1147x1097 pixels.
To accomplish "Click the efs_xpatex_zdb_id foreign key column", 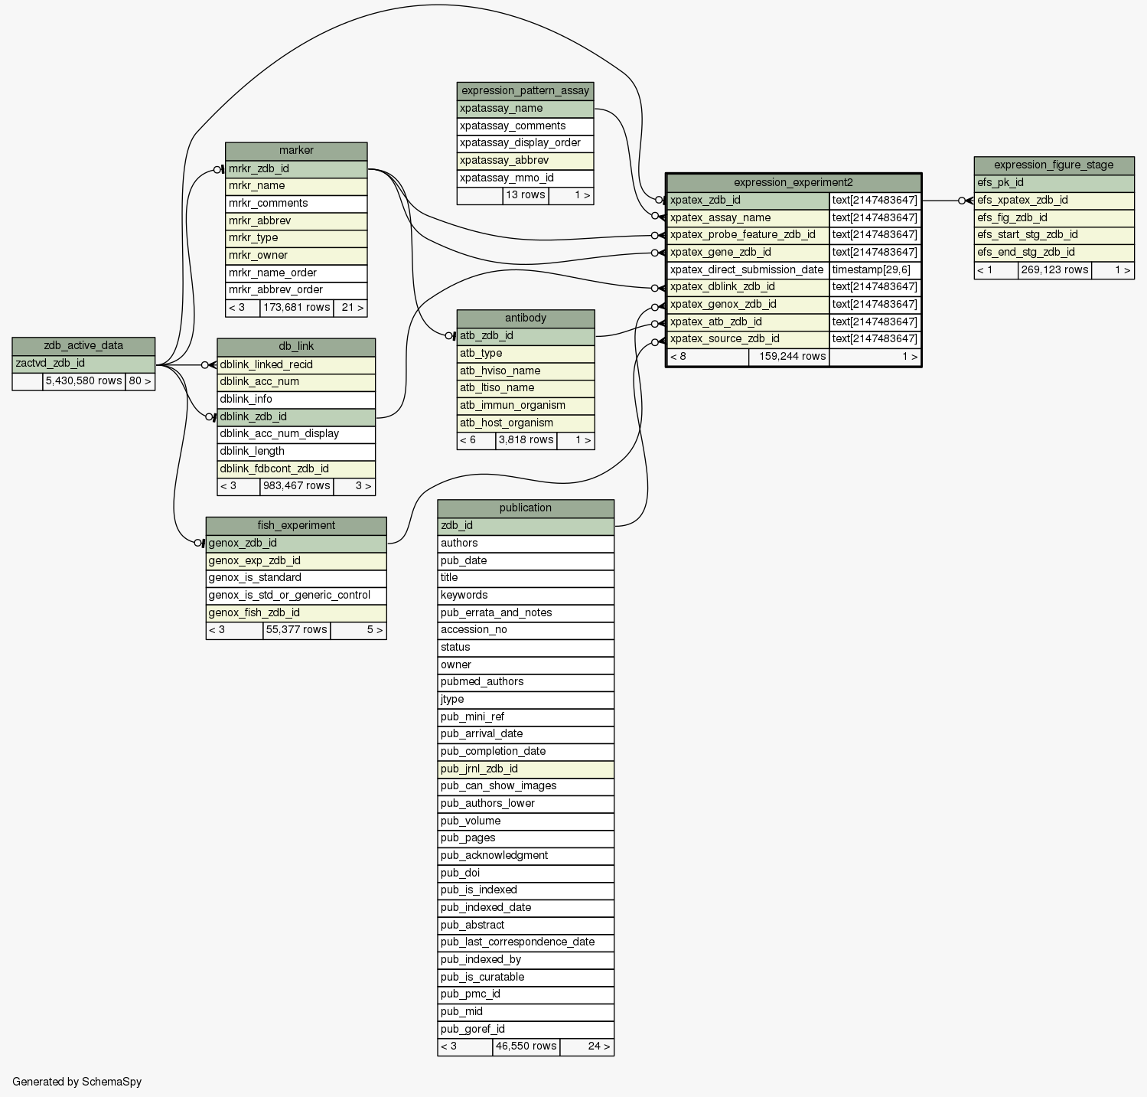I will coord(1053,201).
